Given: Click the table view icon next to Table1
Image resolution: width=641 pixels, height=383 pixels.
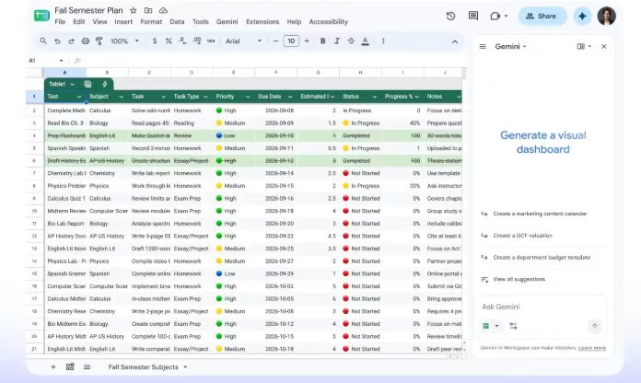Looking at the screenshot, I should [x=87, y=84].
